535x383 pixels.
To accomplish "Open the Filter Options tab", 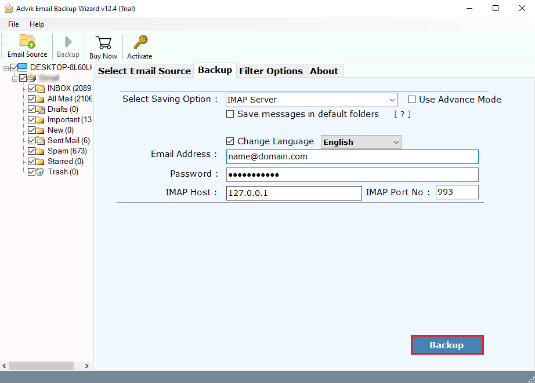I will [x=271, y=71].
